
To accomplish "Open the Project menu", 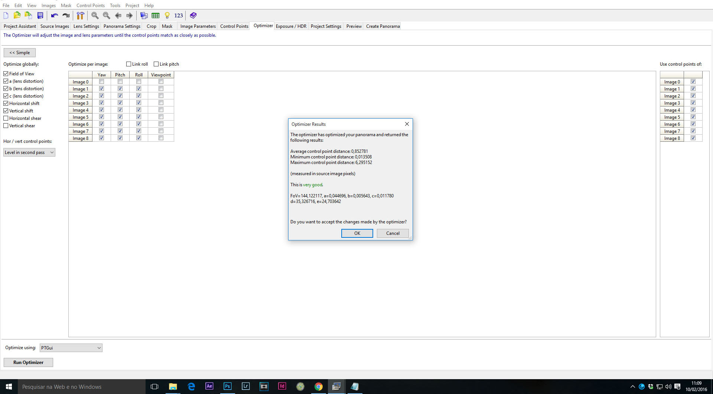I will (x=132, y=6).
